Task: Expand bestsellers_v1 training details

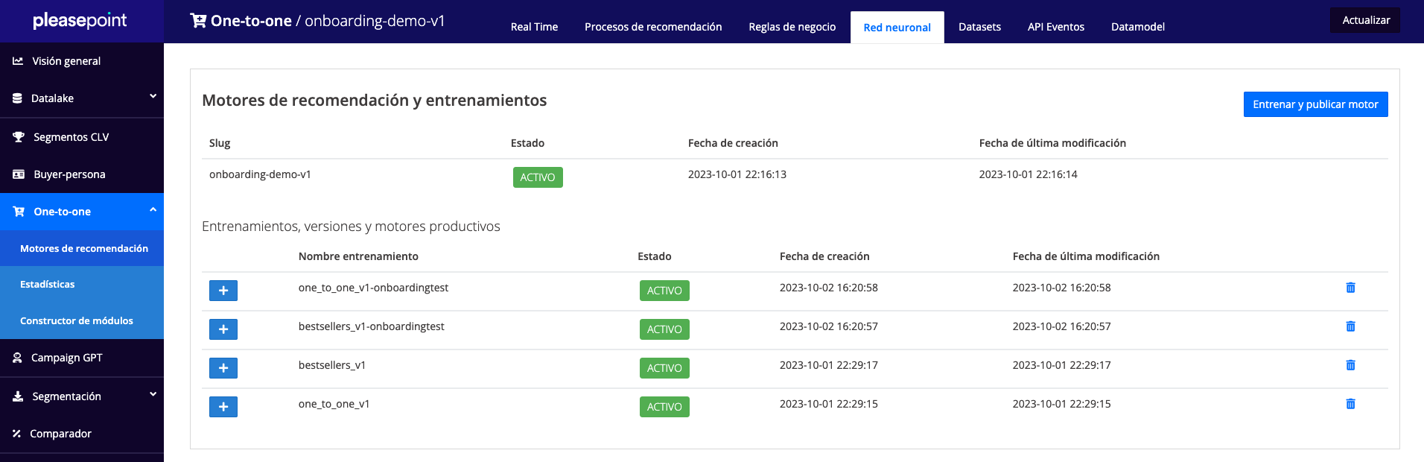Action: [223, 368]
